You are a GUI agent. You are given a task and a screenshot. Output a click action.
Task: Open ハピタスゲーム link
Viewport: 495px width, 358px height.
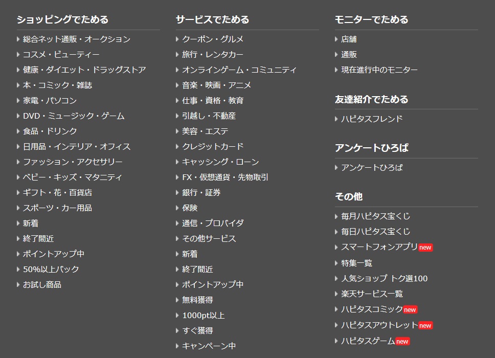click(368, 341)
